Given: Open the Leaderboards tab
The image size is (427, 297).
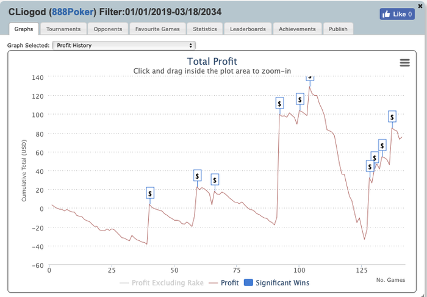Looking at the screenshot, I should [248, 29].
